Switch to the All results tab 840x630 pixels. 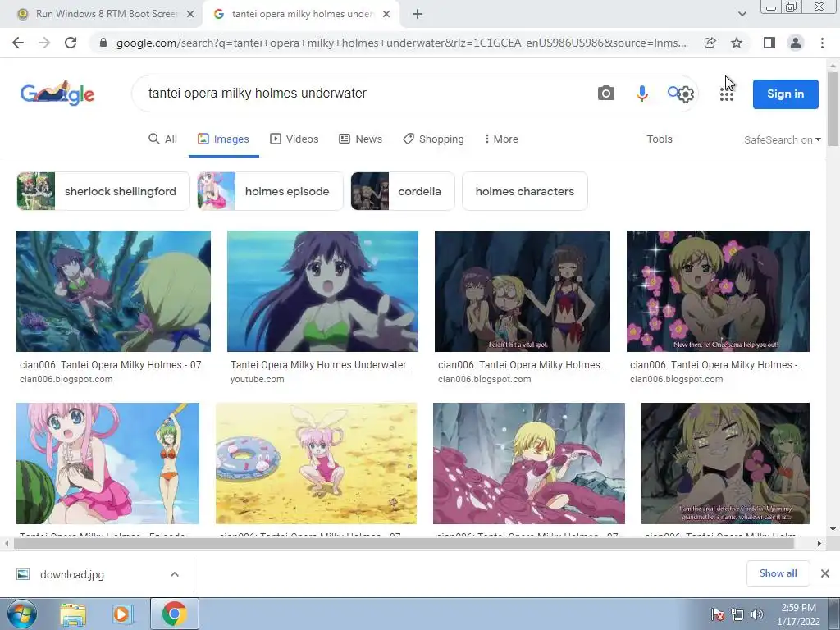163,139
